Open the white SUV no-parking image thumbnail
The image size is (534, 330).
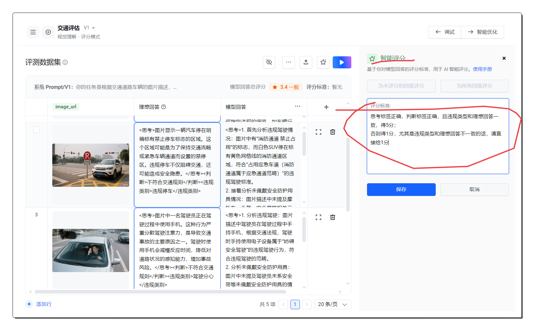pyautogui.click(x=91, y=165)
